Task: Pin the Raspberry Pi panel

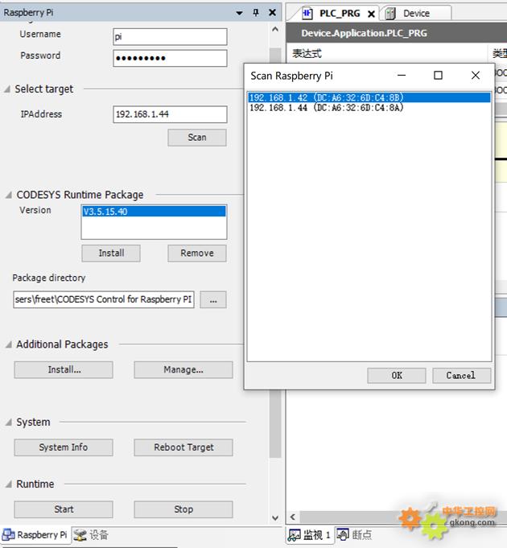Action: click(x=256, y=13)
